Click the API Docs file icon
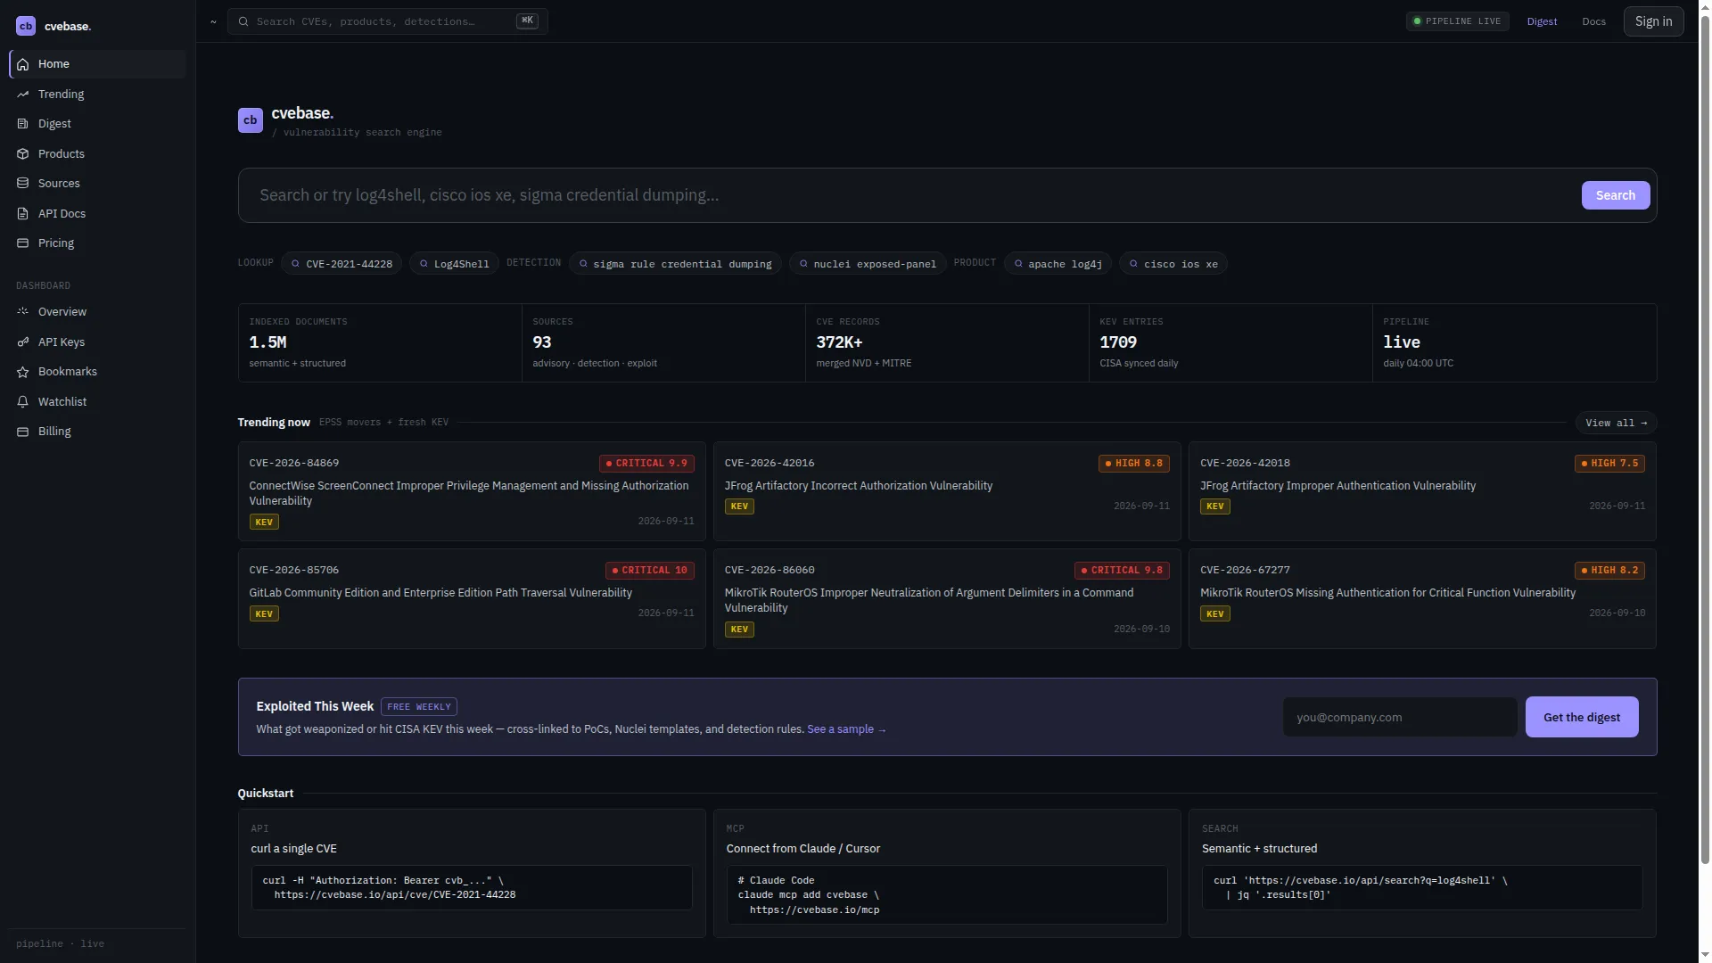Screen dimensions: 1712x963 [23, 214]
